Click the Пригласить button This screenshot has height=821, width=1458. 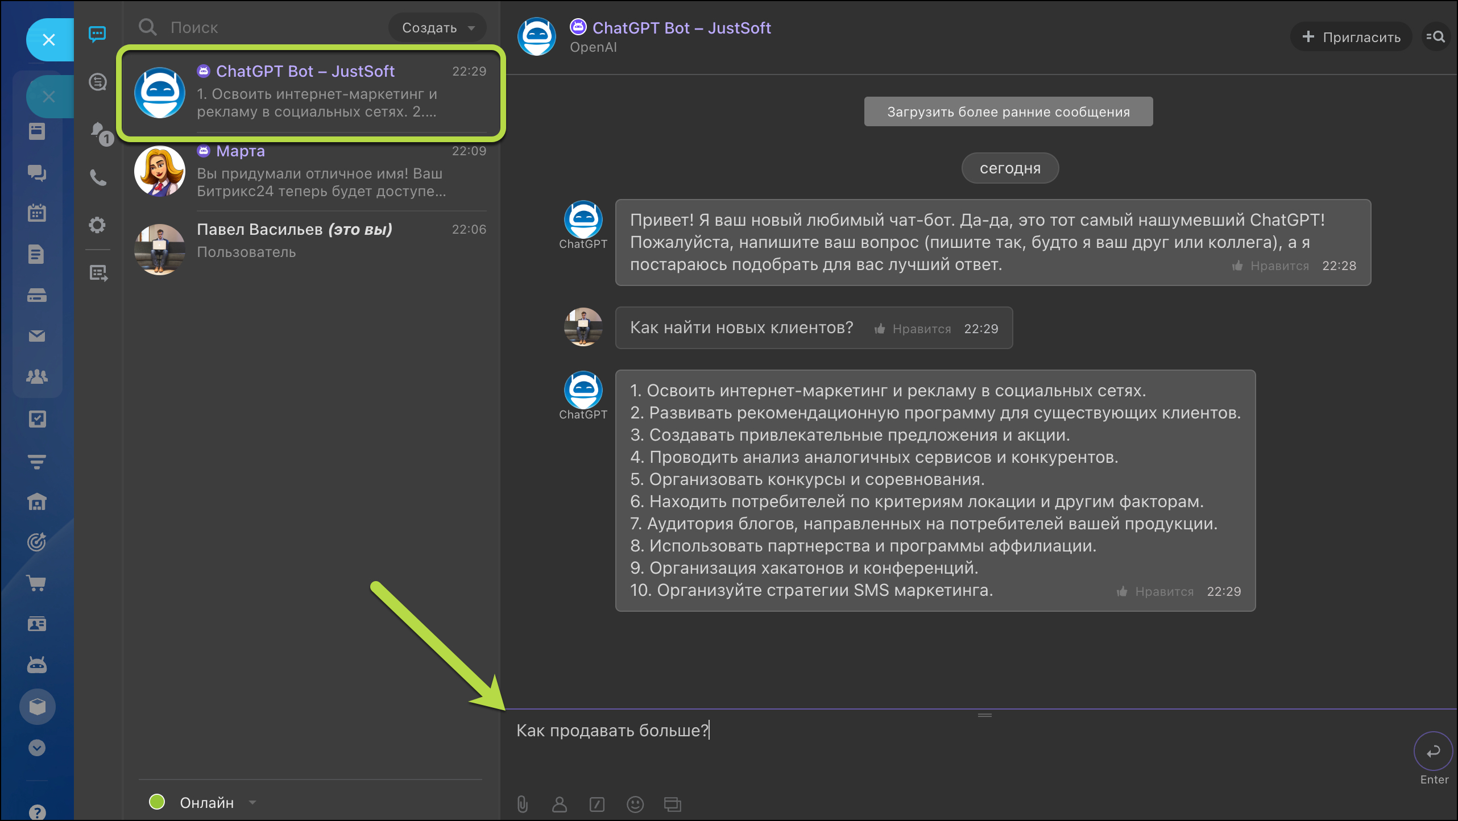(1351, 37)
